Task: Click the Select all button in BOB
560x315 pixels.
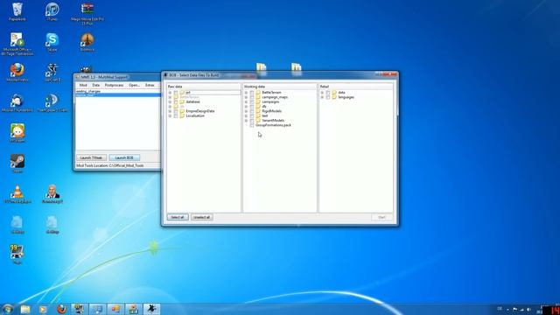Action: click(x=178, y=217)
